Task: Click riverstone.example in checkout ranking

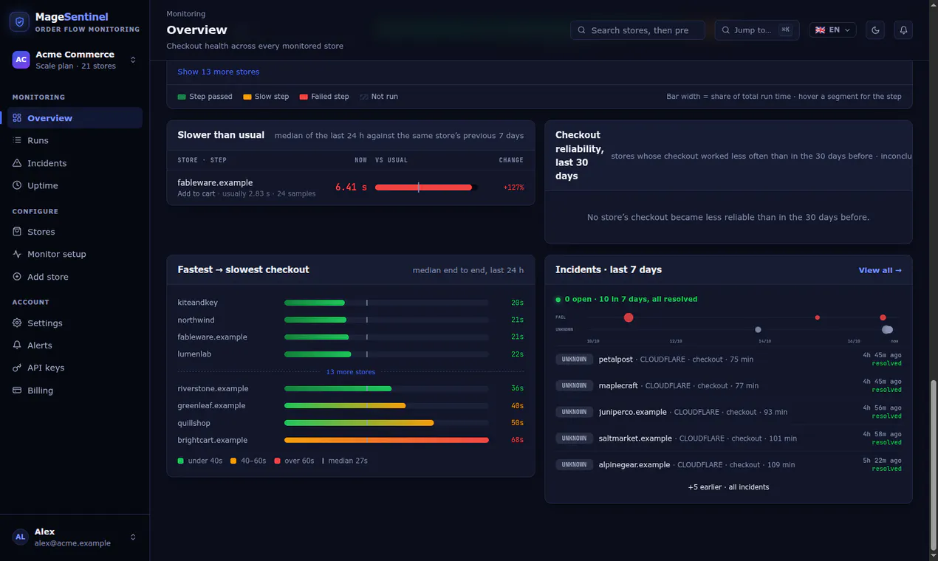Action: [x=213, y=388]
